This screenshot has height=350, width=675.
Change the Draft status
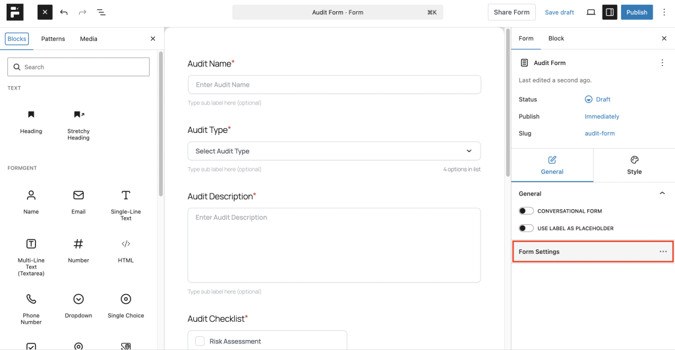pos(597,99)
